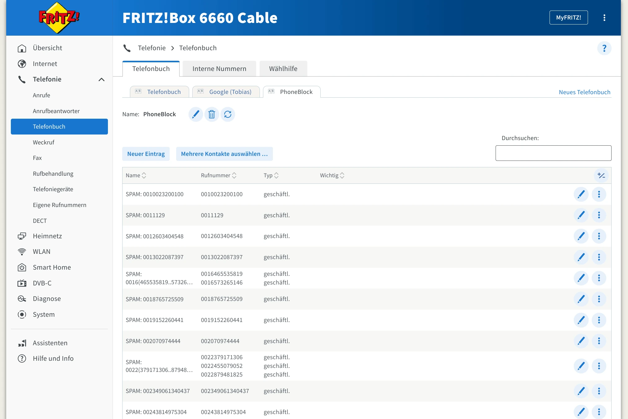
Task: Click Neuer Eintrag button
Action: 146,154
